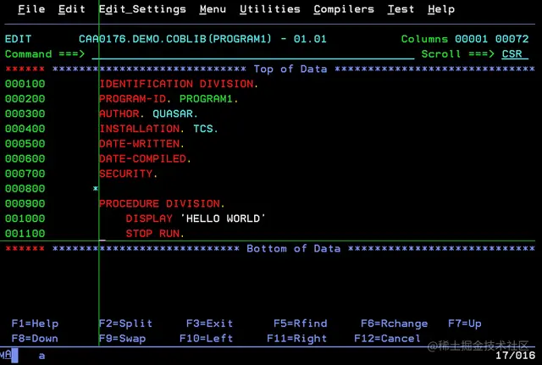Click the asterisk comment marker on line 000800
The width and height of the screenshot is (542, 365).
click(96, 188)
